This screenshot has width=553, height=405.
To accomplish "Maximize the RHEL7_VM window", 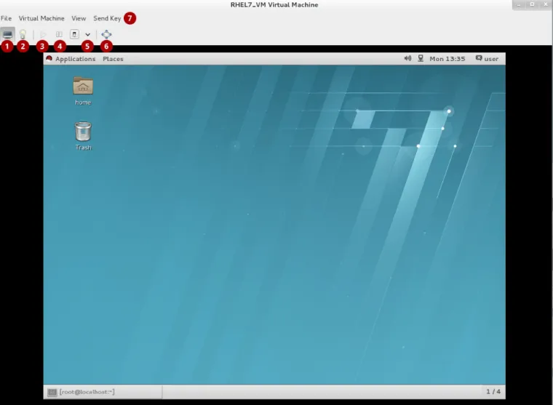I will [532, 4].
